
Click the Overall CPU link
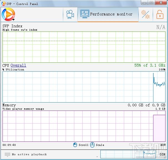[x=18, y=65]
